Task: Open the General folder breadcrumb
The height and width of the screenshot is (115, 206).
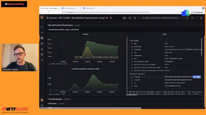Action: click(53, 18)
